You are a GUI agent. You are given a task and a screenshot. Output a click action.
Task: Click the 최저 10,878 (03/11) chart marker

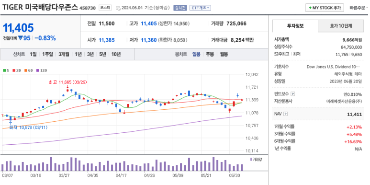click(28, 127)
